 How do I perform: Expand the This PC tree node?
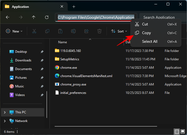point(5,112)
